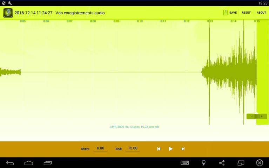
Task: Tap the Android back navigation icon
Action: pyautogui.click(x=10, y=163)
